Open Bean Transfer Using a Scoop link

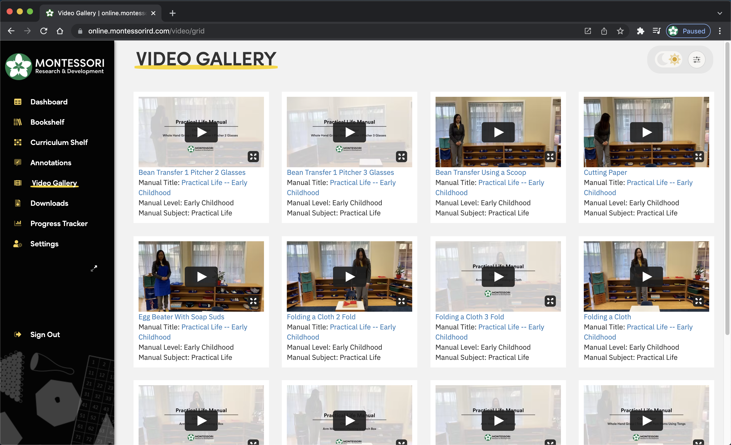click(x=481, y=172)
